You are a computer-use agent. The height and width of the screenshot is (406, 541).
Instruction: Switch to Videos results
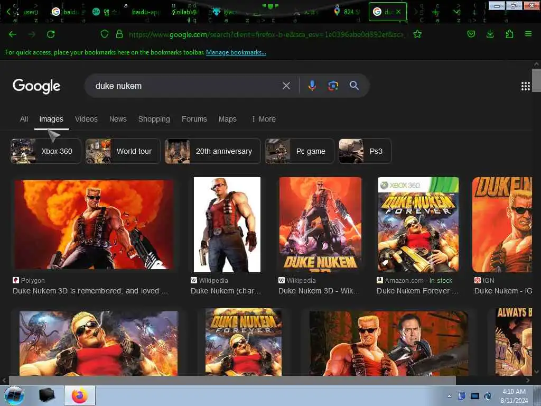[86, 119]
